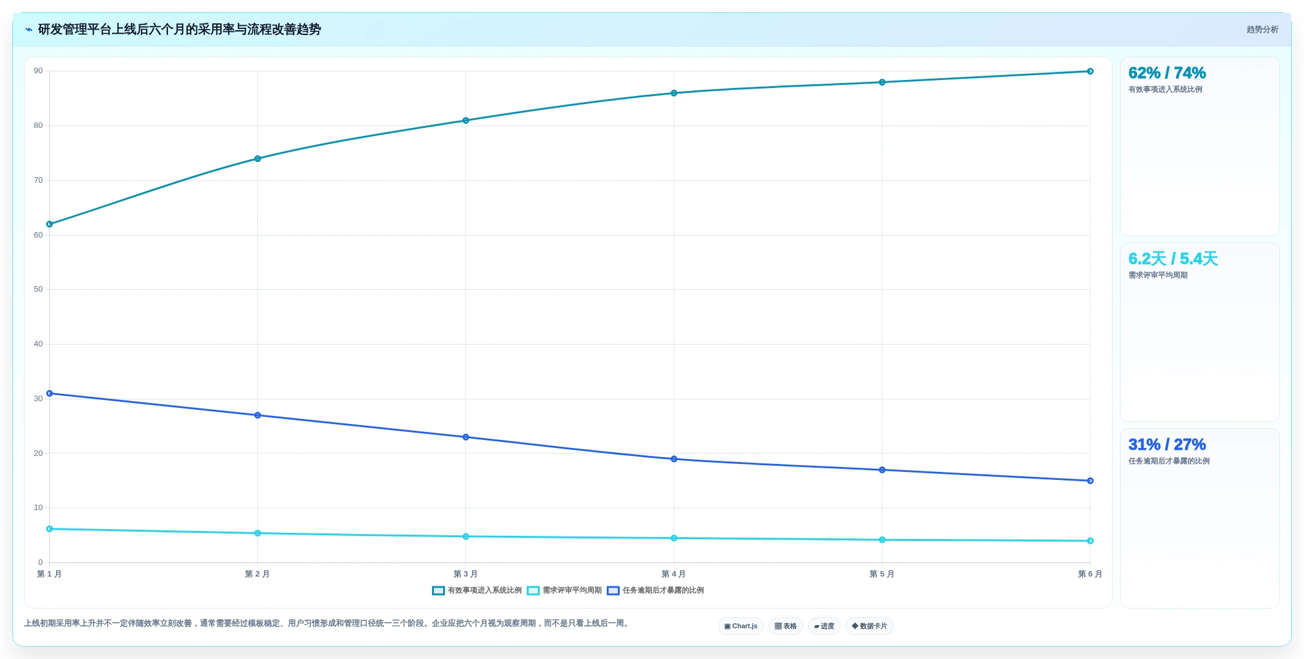Click 第 6 月 point on 需求评审 line
This screenshot has height=659, width=1304.
(x=1090, y=541)
